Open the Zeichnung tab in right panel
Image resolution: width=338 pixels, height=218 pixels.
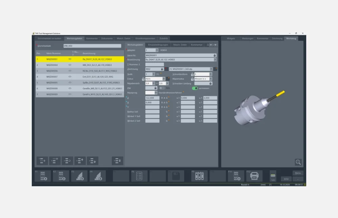point(277,39)
